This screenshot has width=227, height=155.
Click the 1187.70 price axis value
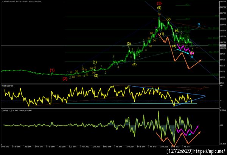click(x=222, y=42)
